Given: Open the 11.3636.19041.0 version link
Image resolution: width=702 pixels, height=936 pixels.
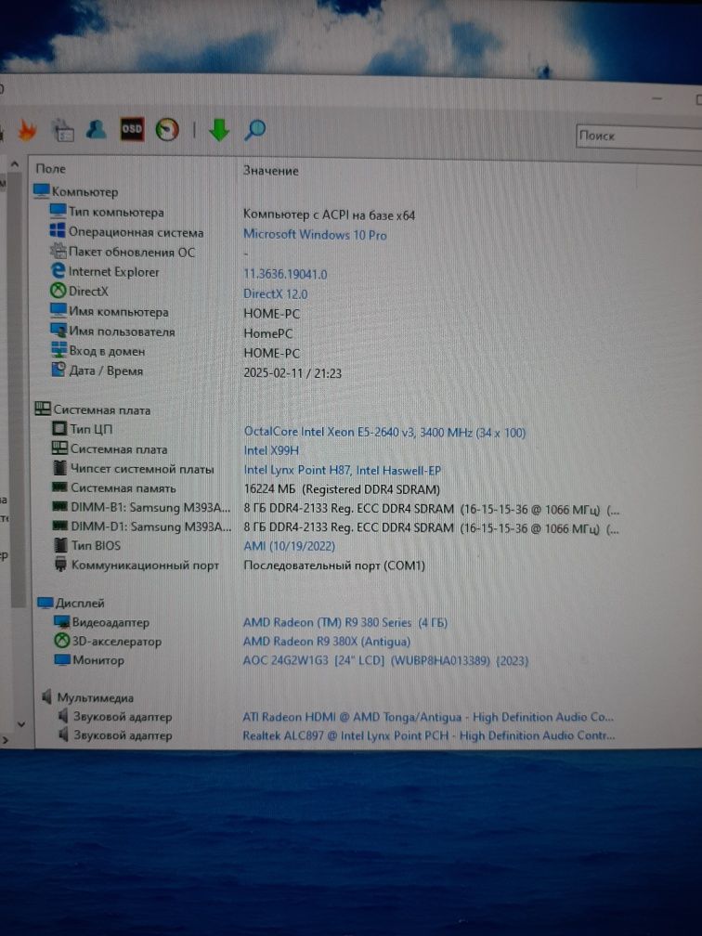Looking at the screenshot, I should (285, 274).
